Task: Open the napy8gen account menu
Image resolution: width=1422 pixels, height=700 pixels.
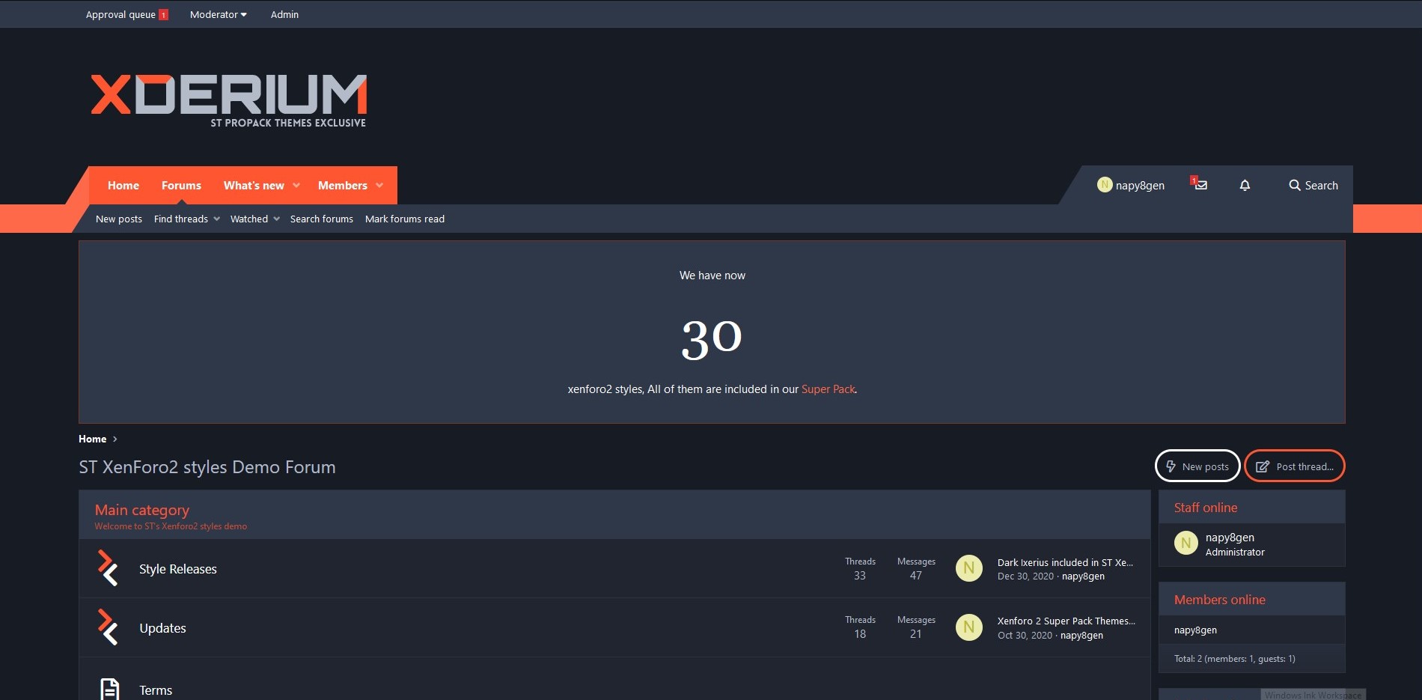Action: pyautogui.click(x=1131, y=185)
